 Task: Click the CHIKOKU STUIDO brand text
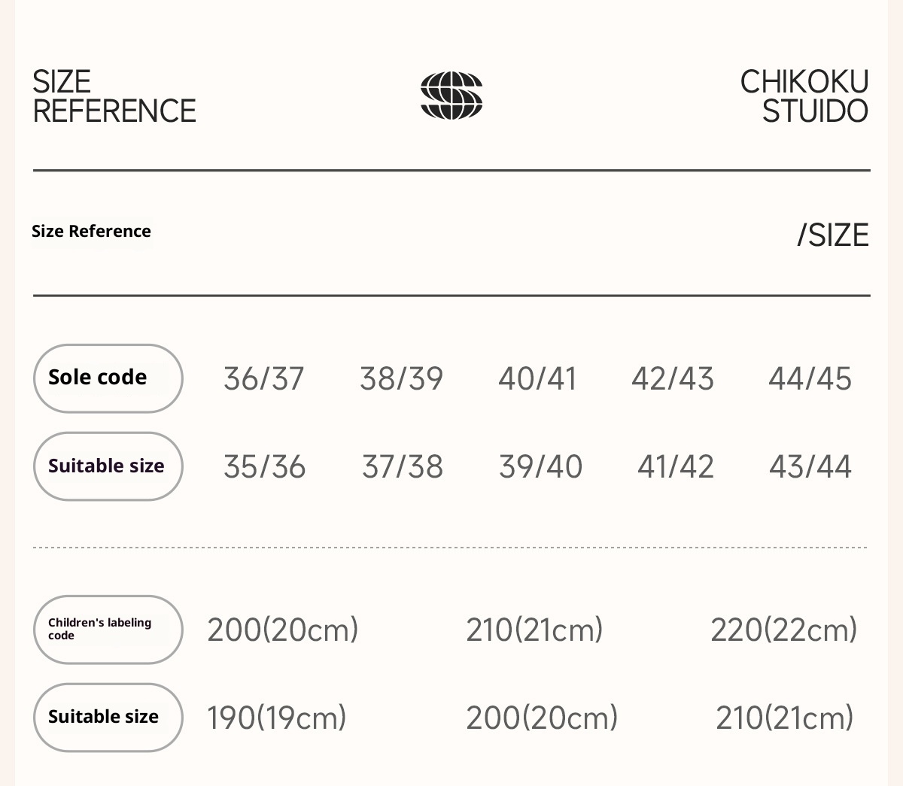[x=804, y=96]
